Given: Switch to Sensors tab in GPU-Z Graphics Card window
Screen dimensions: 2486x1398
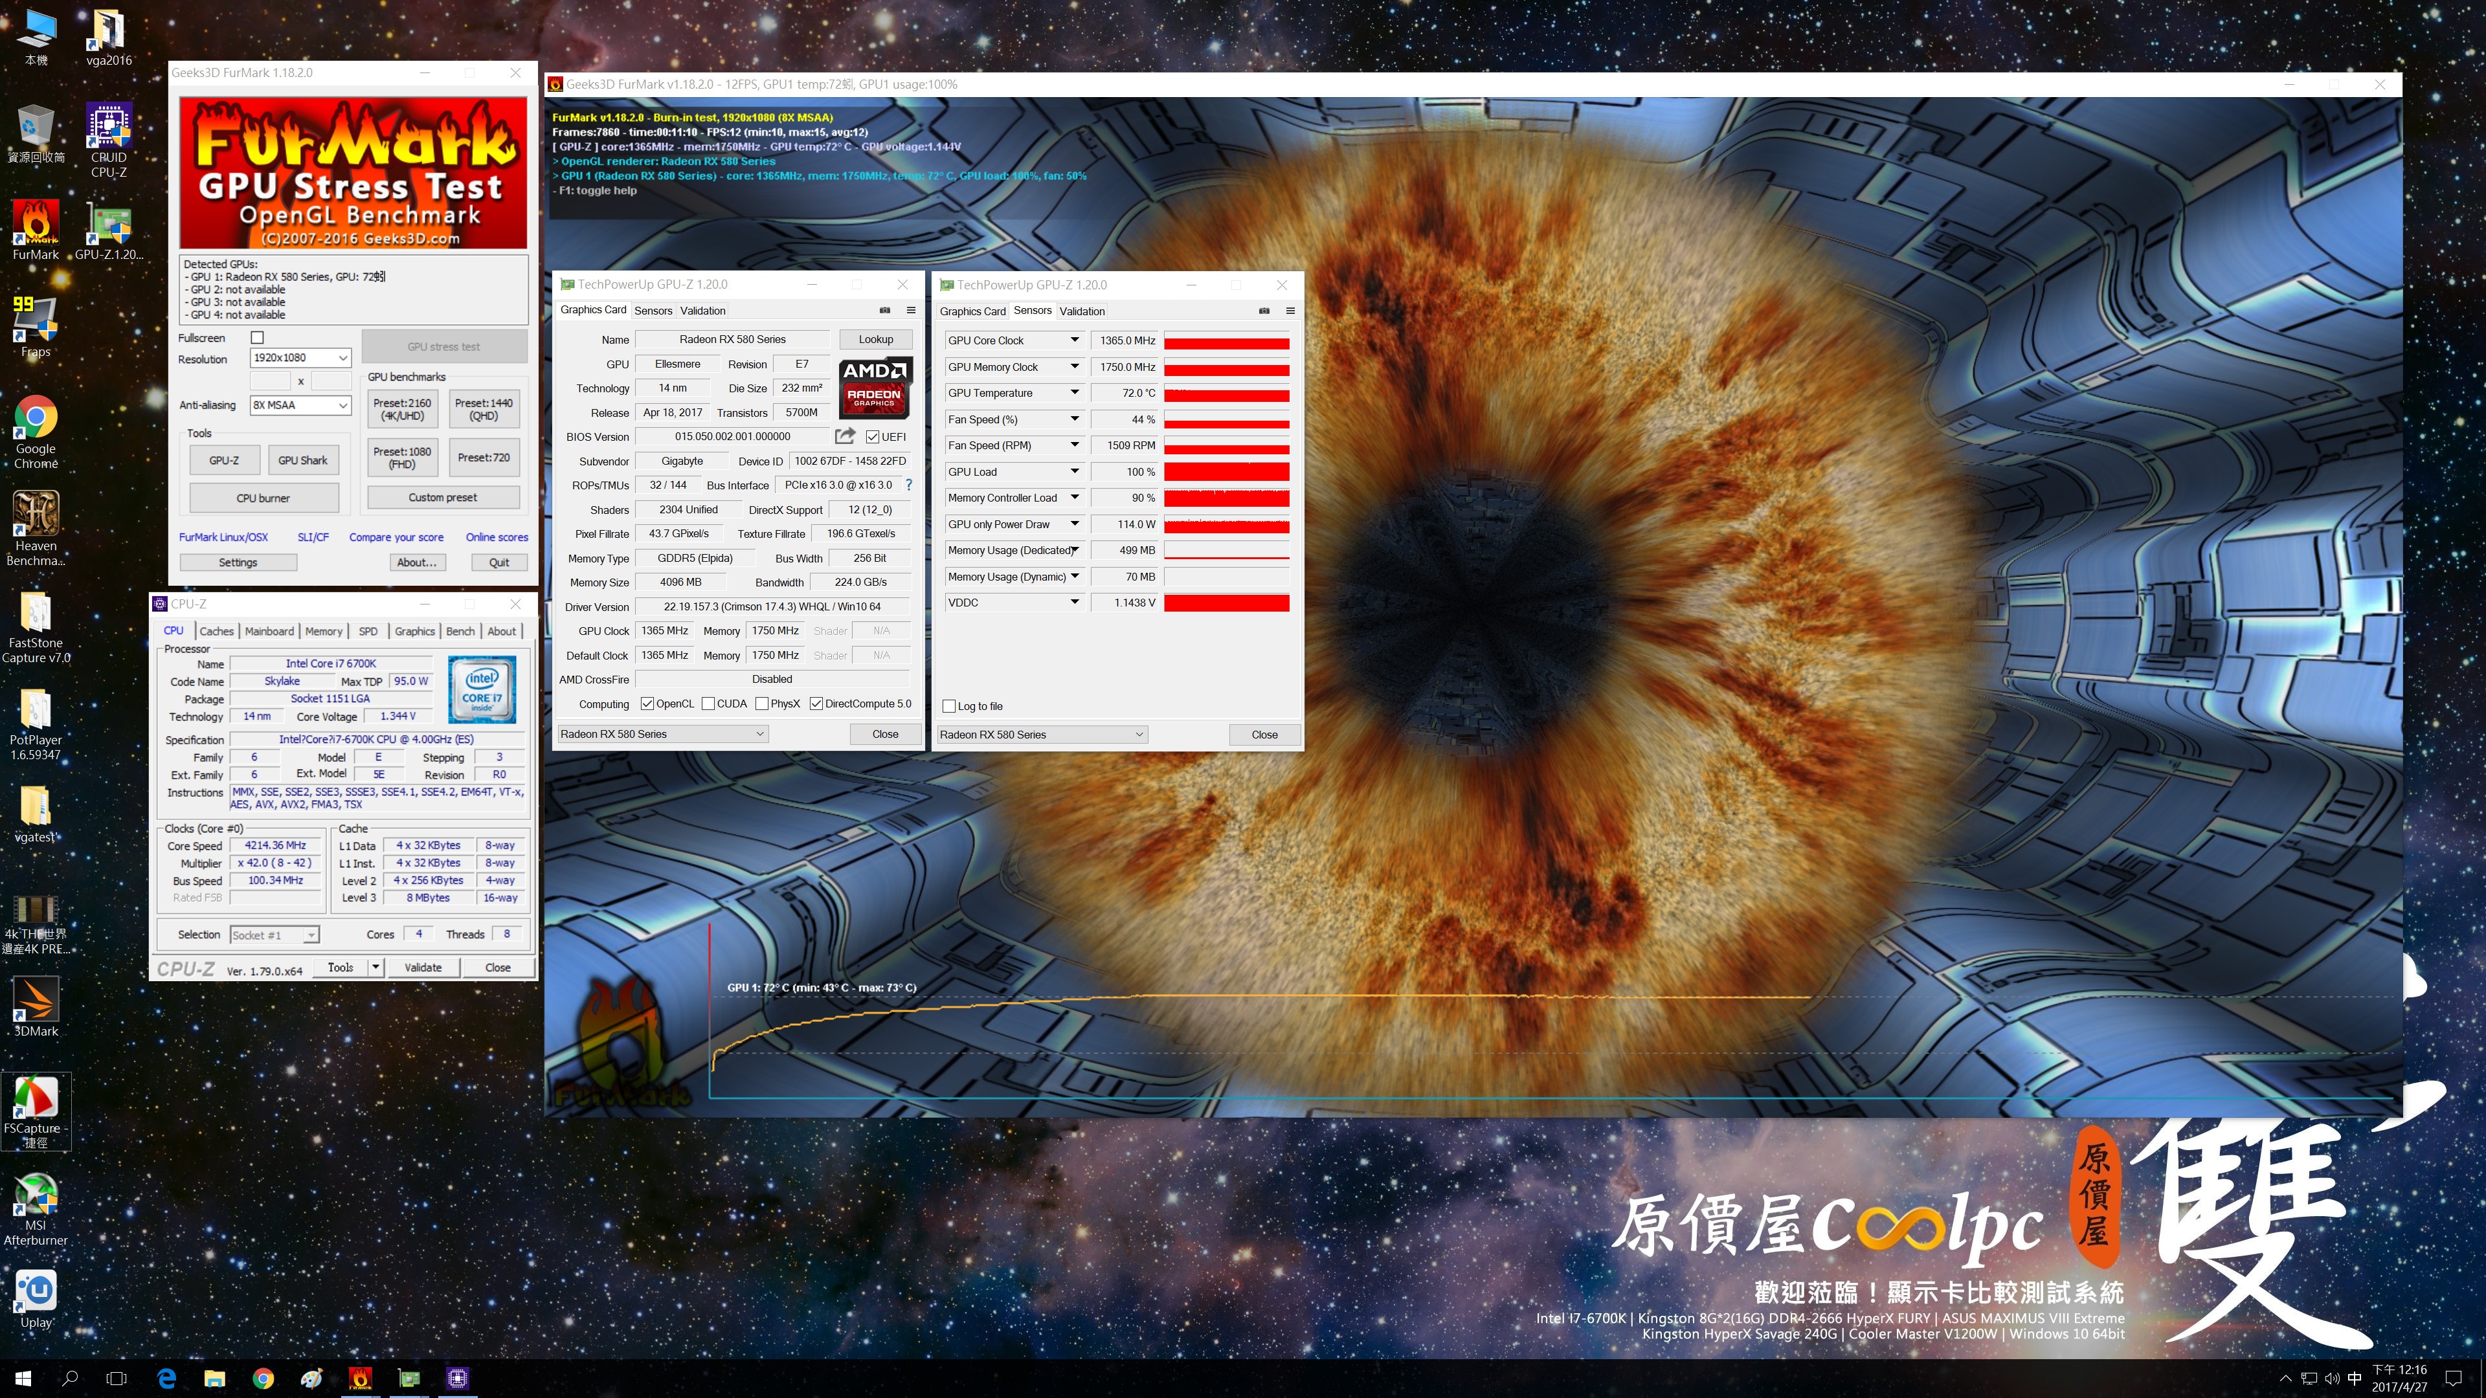Looking at the screenshot, I should point(653,311).
